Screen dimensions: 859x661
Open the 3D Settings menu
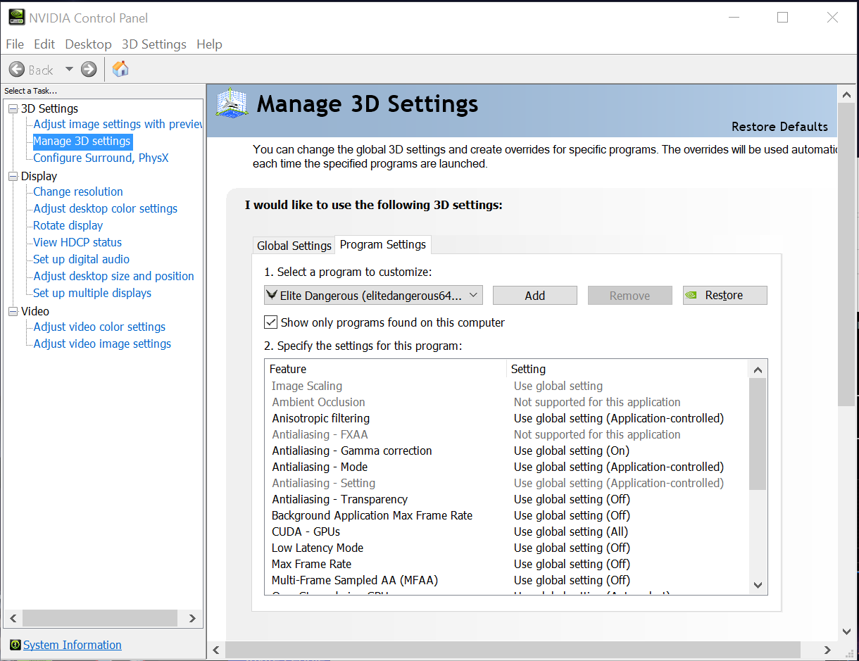pos(154,44)
